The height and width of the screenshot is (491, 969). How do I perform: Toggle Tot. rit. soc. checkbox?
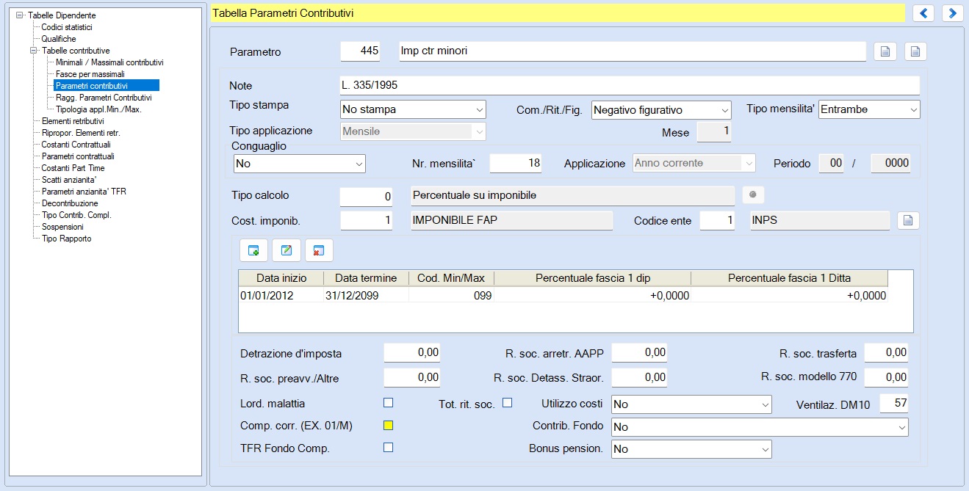tap(507, 402)
